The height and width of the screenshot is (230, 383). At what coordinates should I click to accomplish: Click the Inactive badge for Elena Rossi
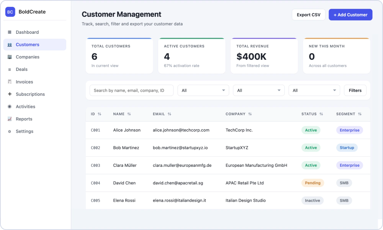(313, 200)
